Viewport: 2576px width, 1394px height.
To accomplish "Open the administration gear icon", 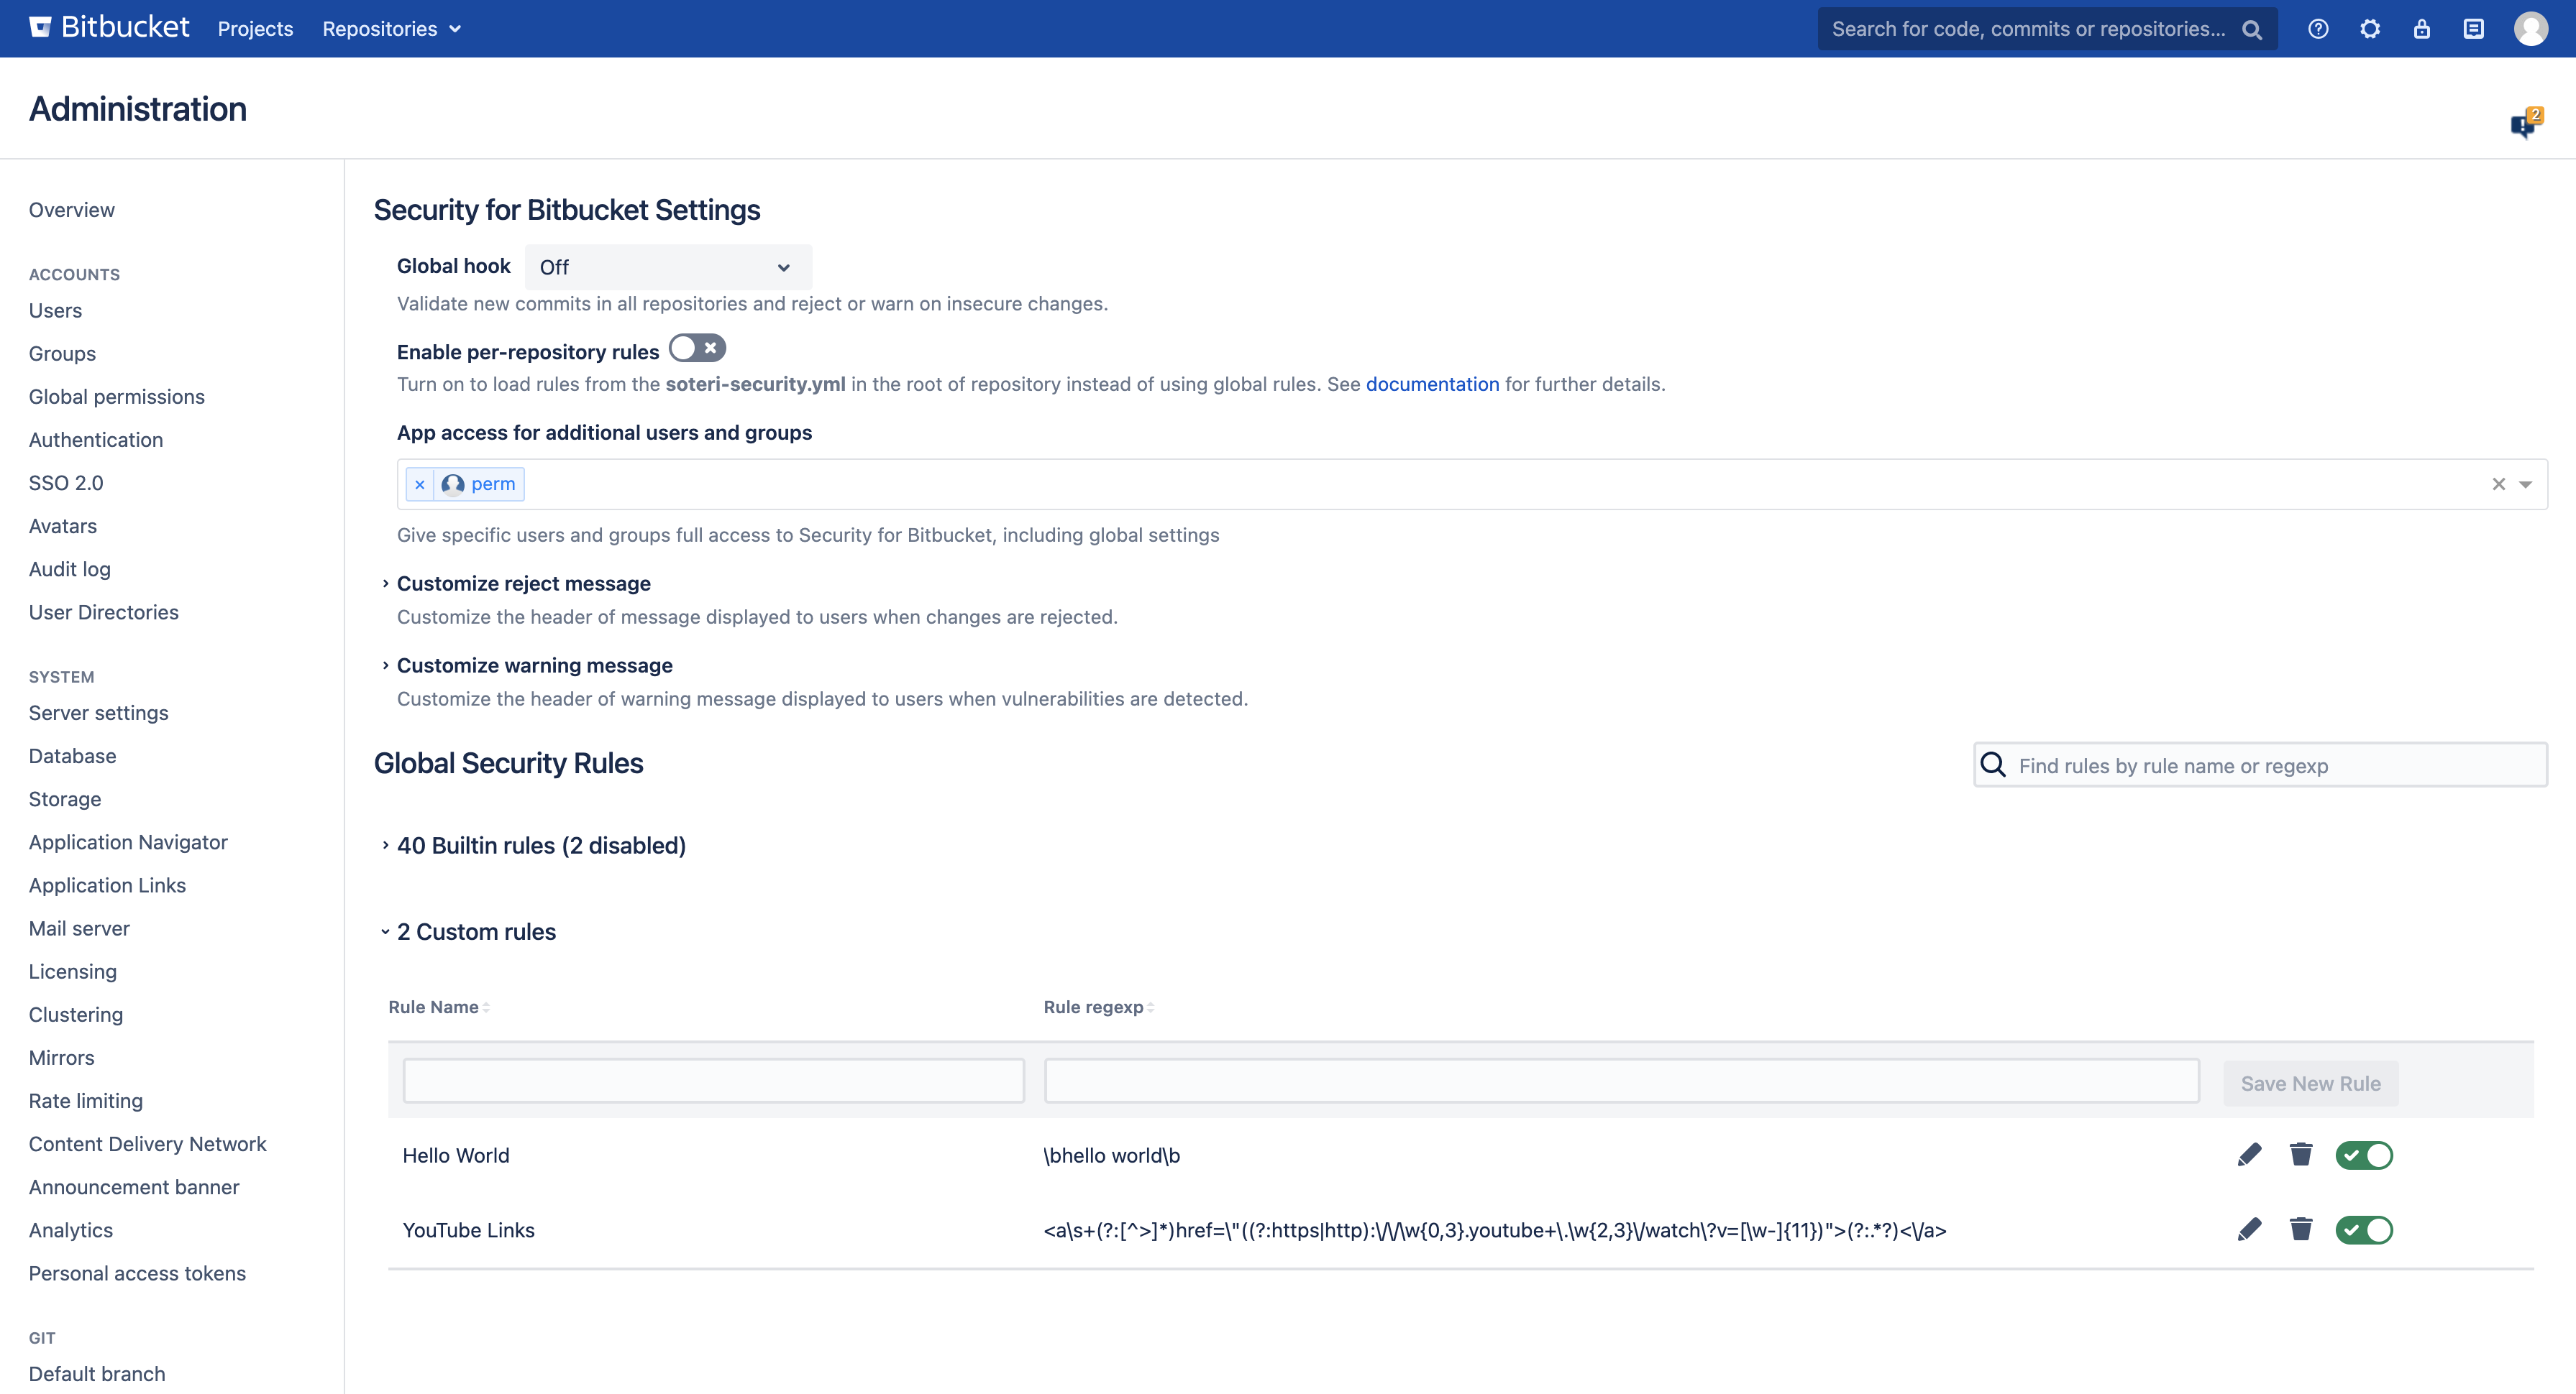I will [2369, 29].
